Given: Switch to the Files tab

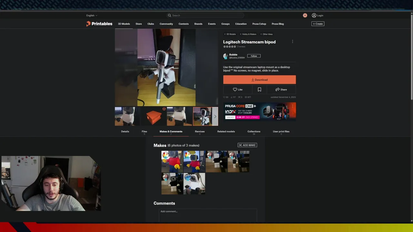Looking at the screenshot, I should click(x=144, y=131).
